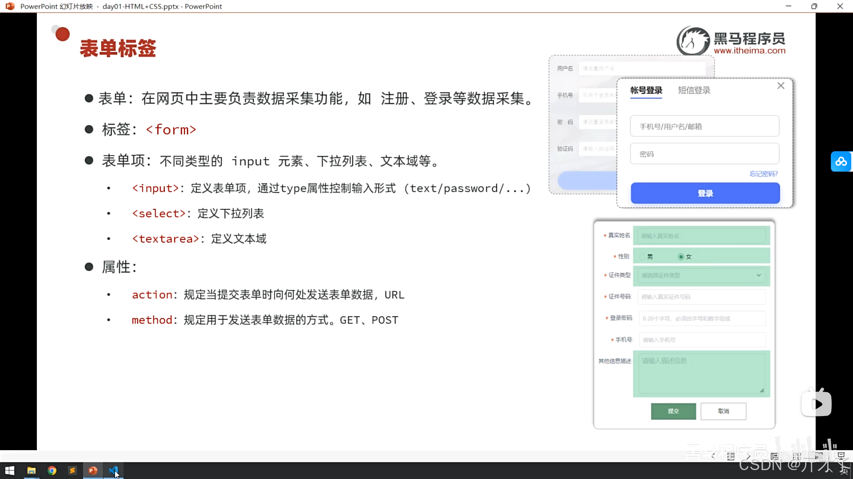Open Sublime Text taskbar icon

coord(72,471)
